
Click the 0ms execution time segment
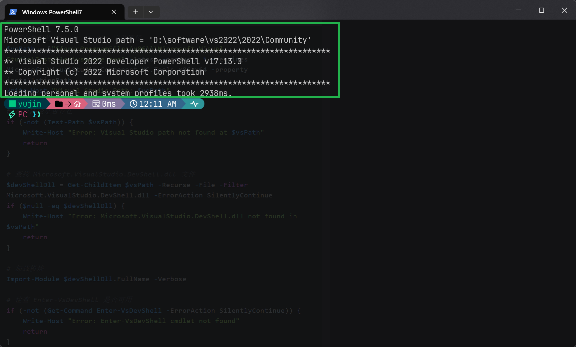(x=109, y=104)
